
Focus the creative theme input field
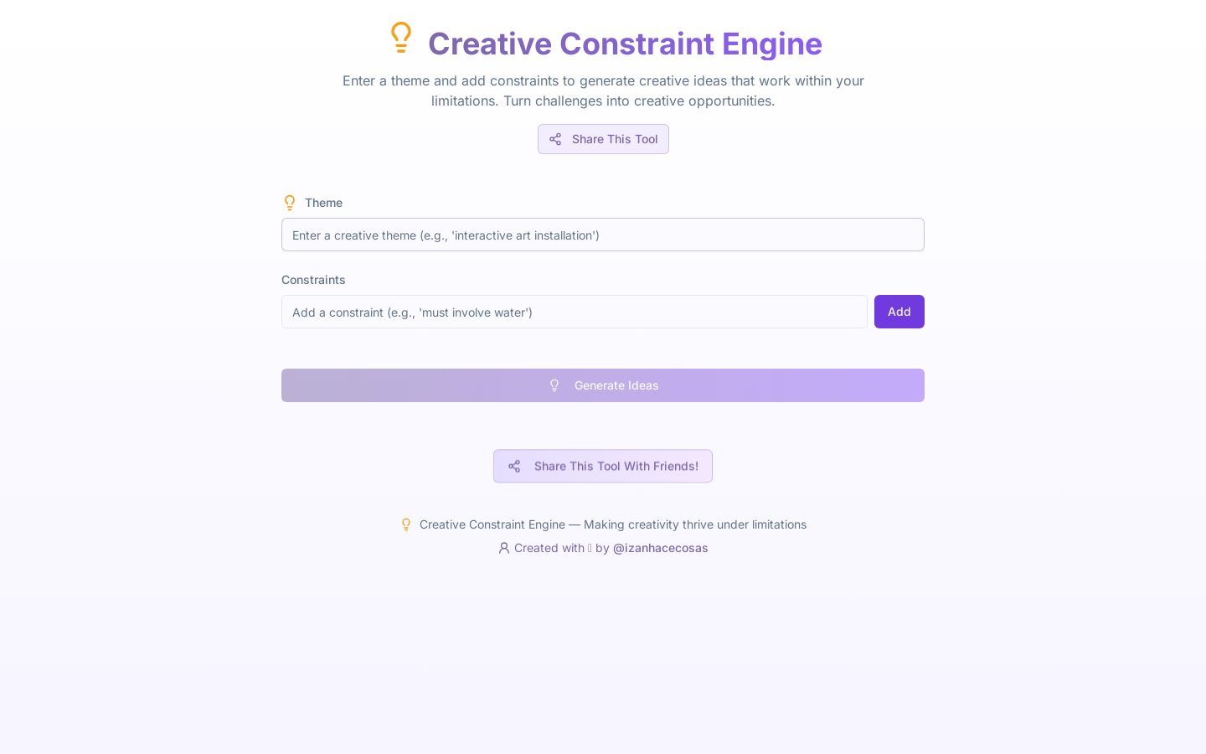[x=603, y=235]
